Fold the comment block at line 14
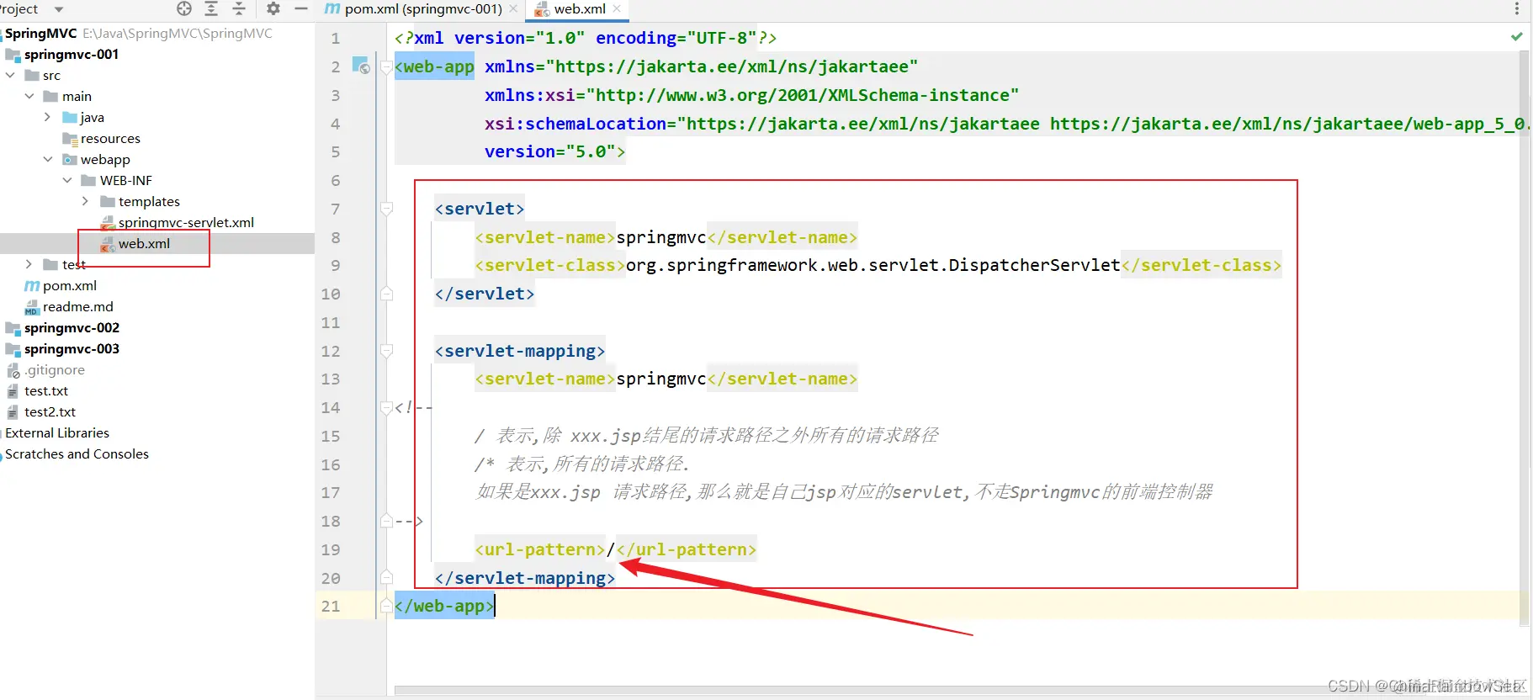 pos(386,407)
